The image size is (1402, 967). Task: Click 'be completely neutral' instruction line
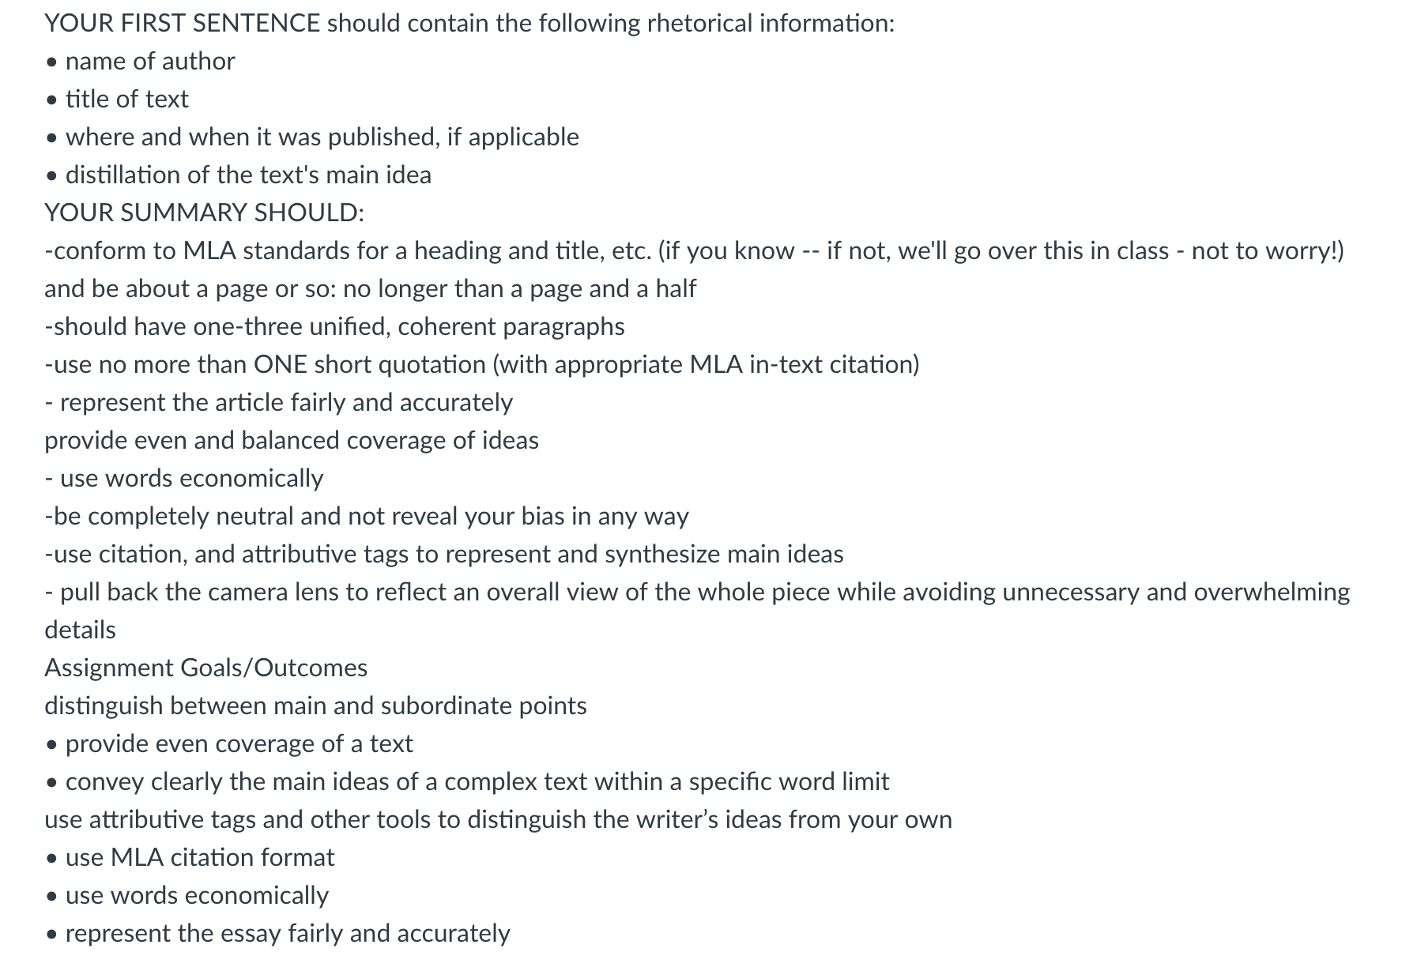pos(367,516)
